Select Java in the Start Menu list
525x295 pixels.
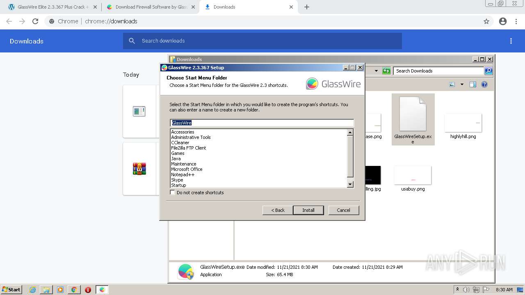pyautogui.click(x=176, y=159)
